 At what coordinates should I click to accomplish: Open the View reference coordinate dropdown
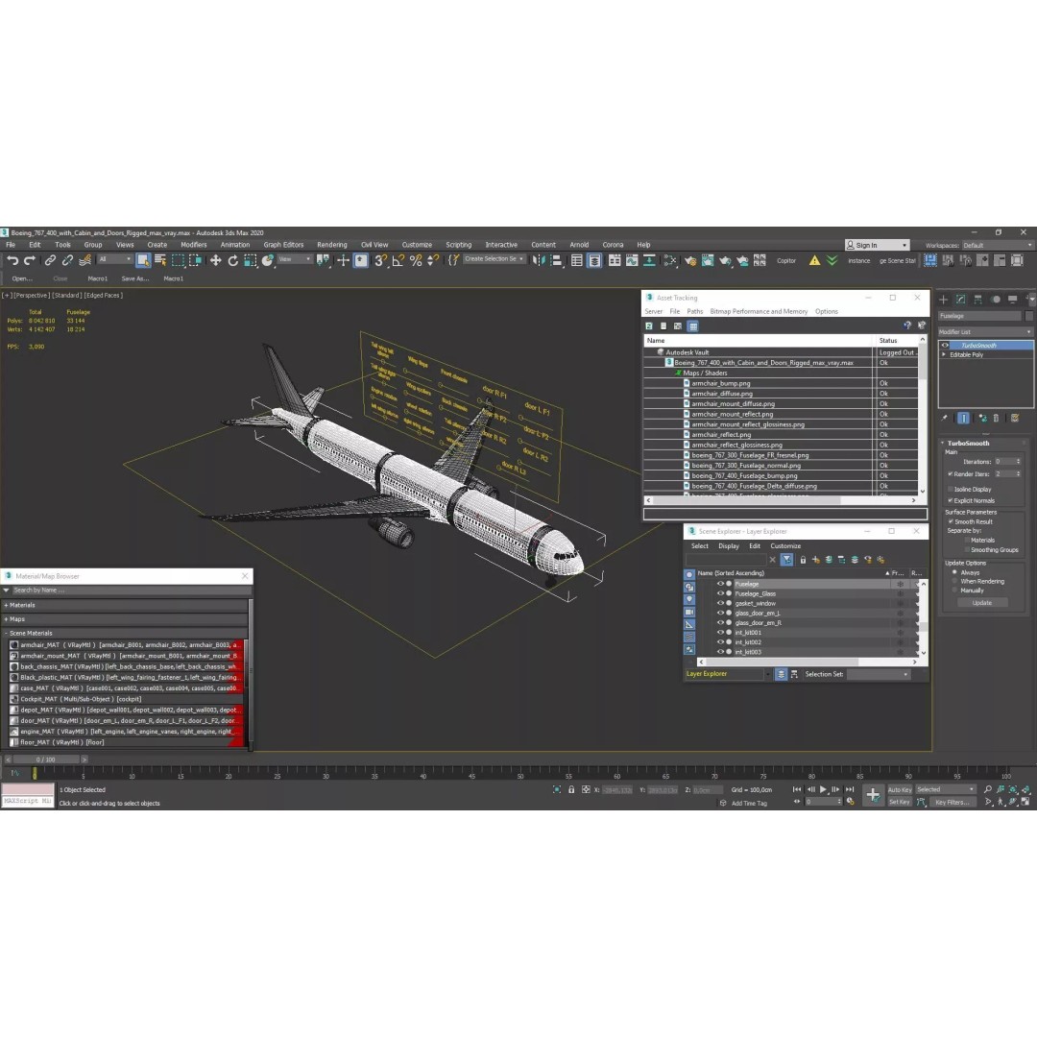295,259
